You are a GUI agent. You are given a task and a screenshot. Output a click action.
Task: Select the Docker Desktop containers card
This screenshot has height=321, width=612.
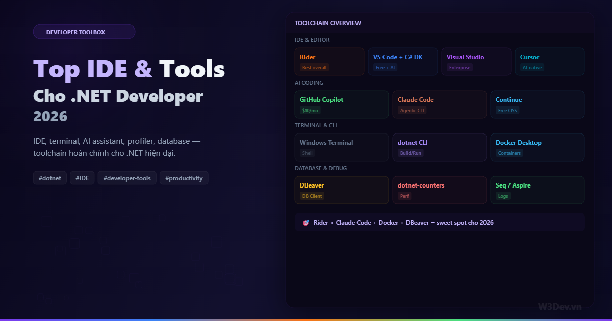tap(537, 147)
